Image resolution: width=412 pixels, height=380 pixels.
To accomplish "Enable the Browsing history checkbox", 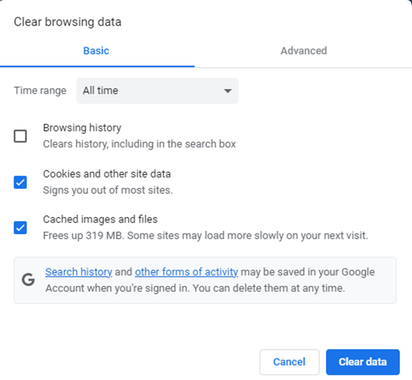I will [20, 136].
